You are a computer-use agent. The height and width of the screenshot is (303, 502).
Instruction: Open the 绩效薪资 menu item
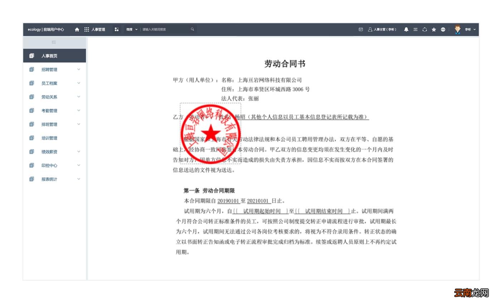tap(54, 152)
